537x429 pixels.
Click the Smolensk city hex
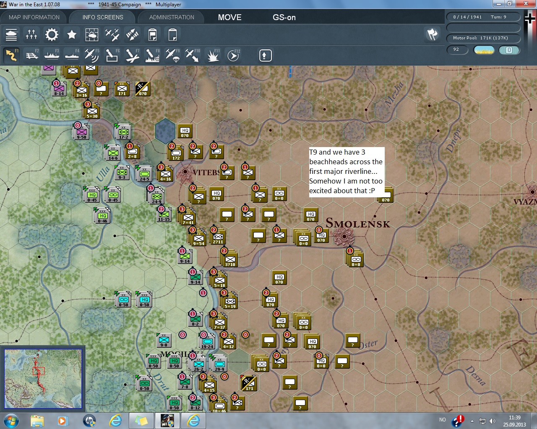click(x=344, y=237)
